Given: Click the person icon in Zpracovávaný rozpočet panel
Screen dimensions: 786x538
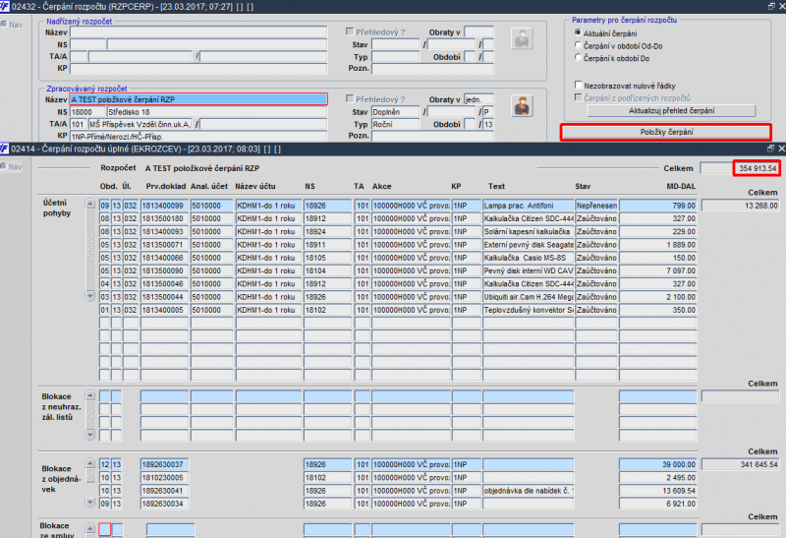Looking at the screenshot, I should coord(522,106).
